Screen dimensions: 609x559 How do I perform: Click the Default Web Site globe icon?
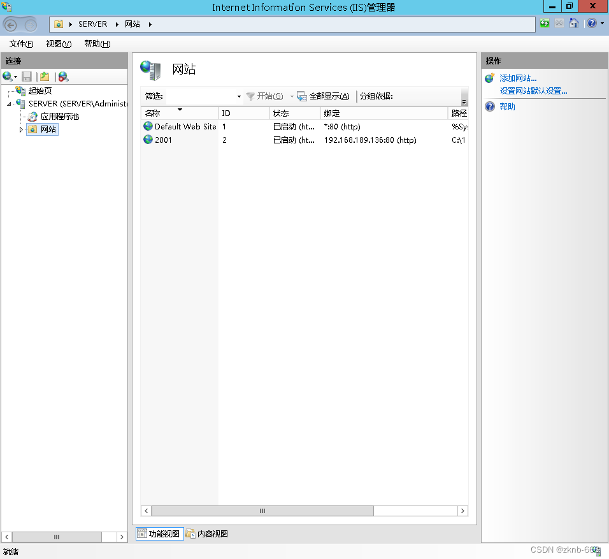coord(148,126)
